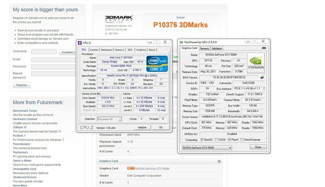
Task: Switch to the SPD tab
Action: (x=130, y=50)
